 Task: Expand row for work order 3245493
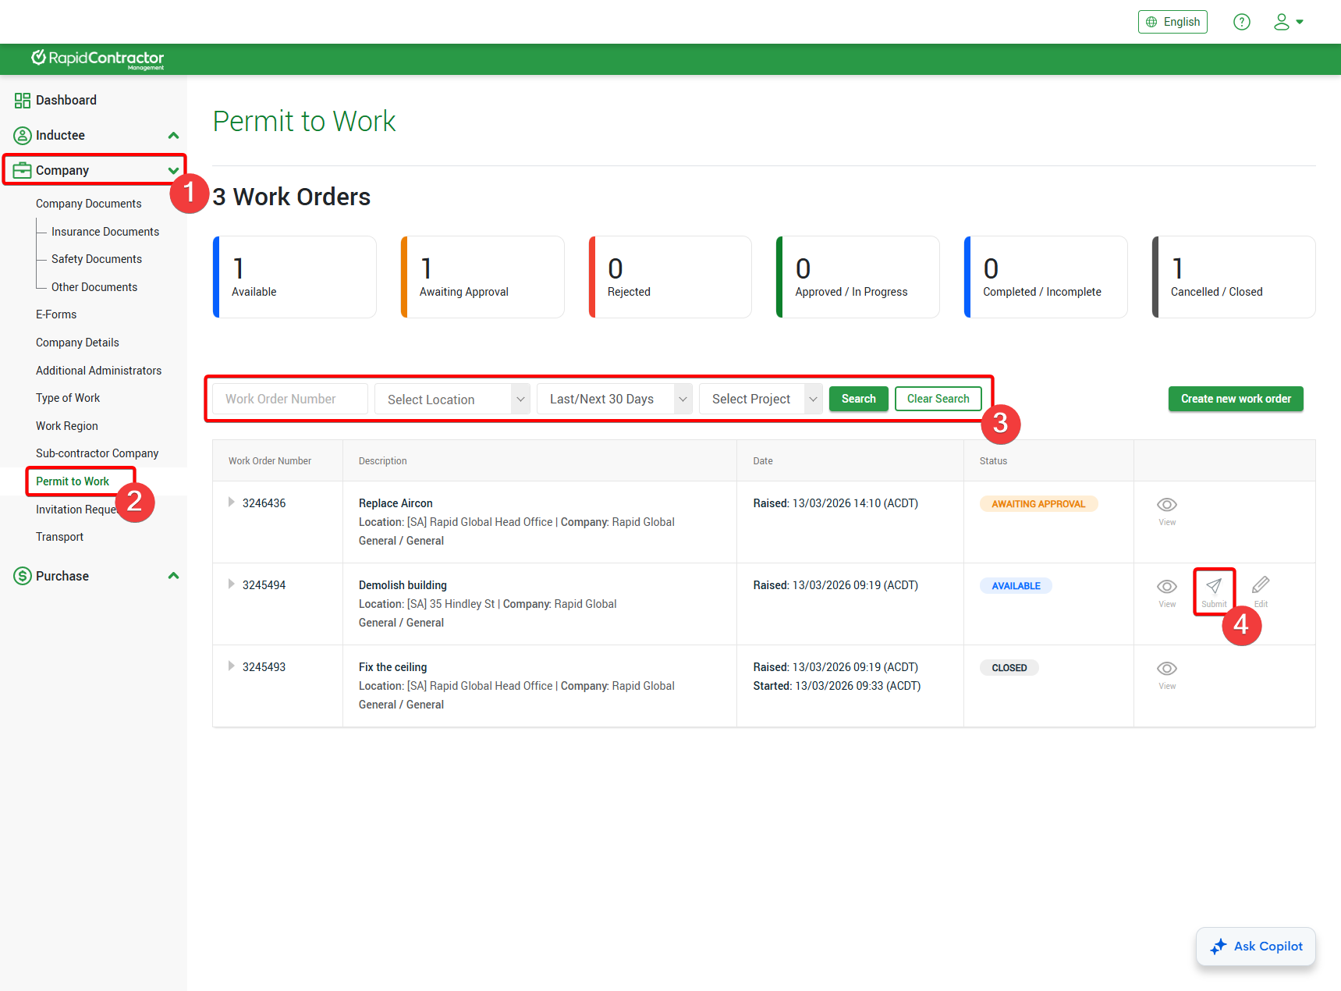[x=231, y=666]
